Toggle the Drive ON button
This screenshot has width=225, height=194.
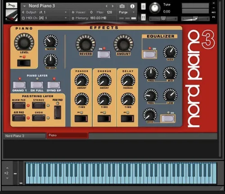pos(168,118)
